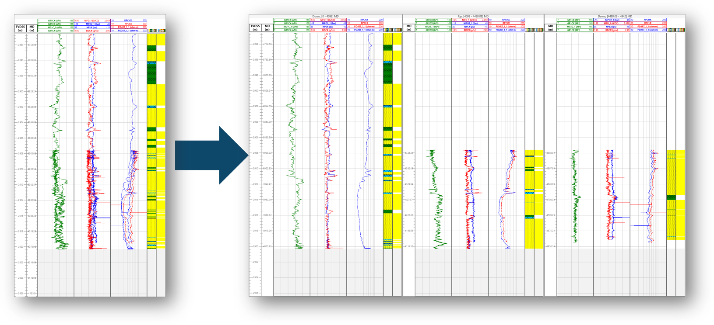Select MFD_1 (G/CC) header in the Up section
The height and width of the screenshot is (325, 714).
[470, 20]
